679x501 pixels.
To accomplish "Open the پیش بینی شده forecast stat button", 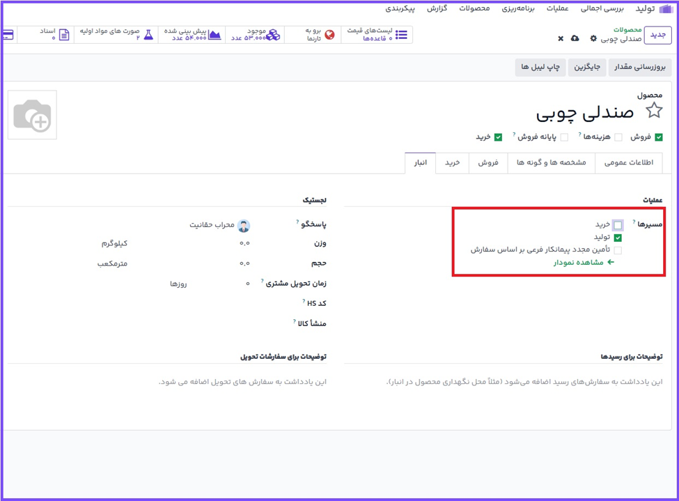I will point(193,34).
